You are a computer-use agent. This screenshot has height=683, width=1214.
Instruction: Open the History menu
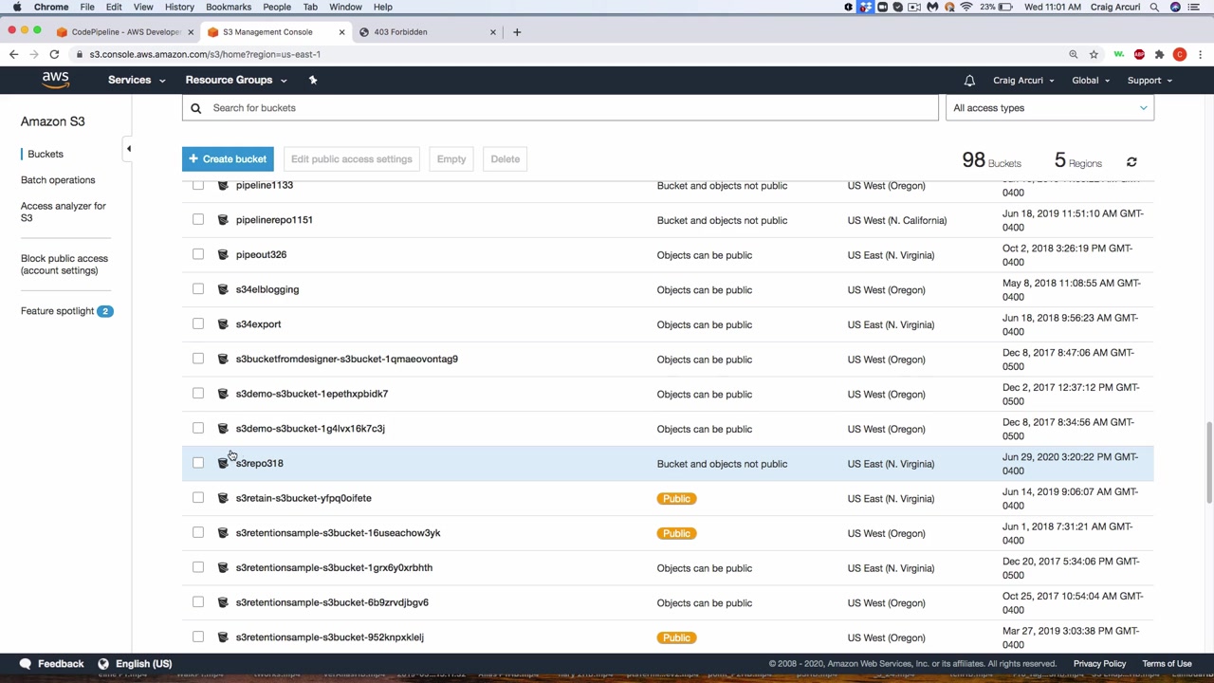click(179, 7)
